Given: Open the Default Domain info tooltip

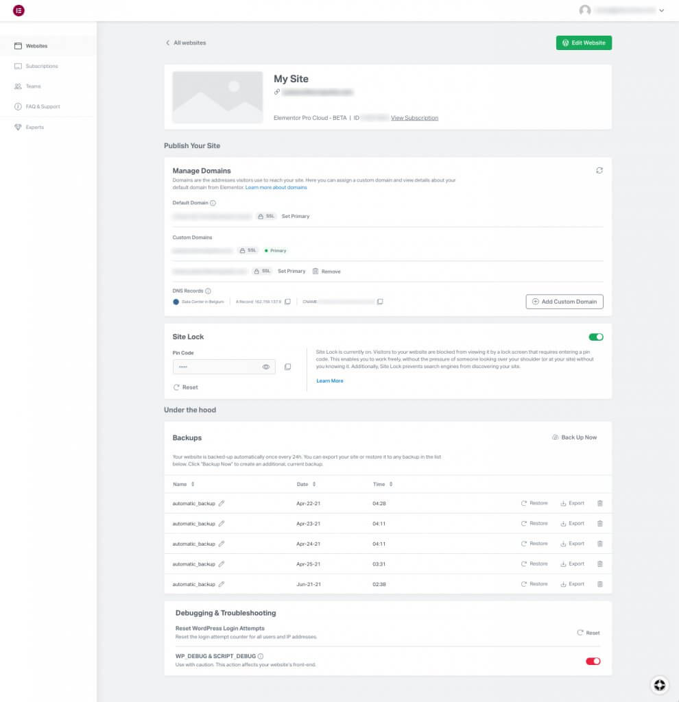Looking at the screenshot, I should pos(213,203).
